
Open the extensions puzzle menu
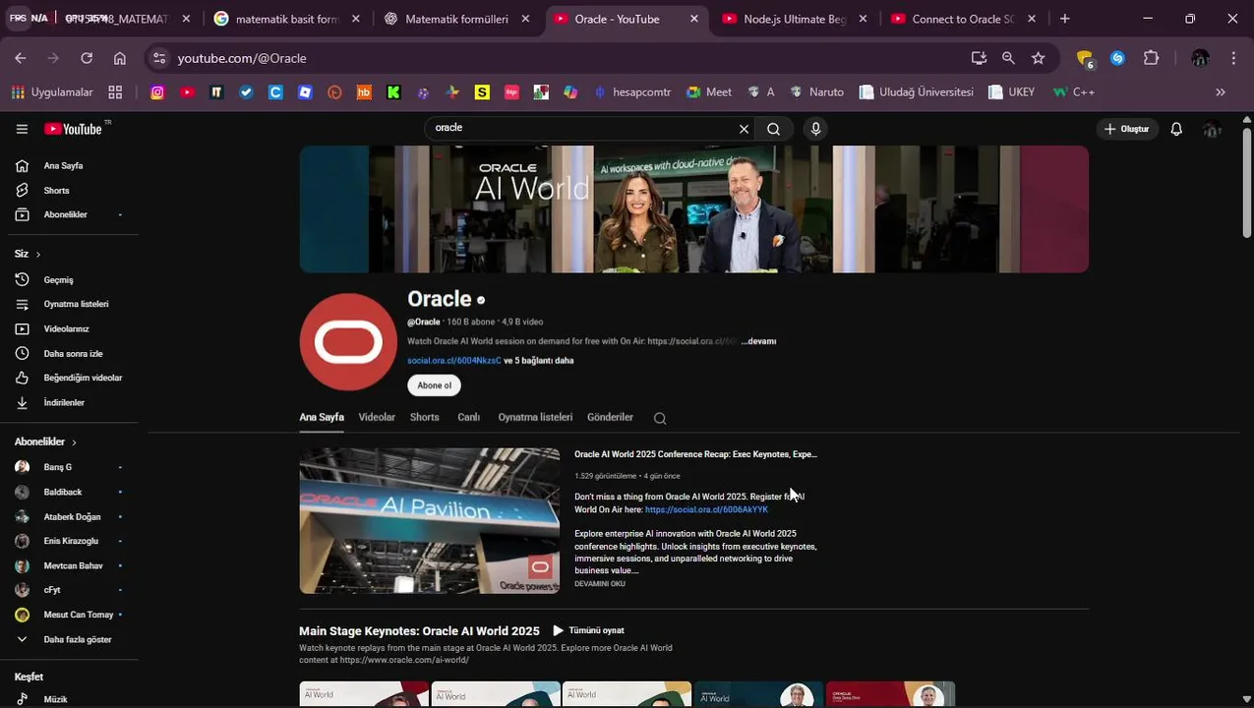pos(1151,58)
